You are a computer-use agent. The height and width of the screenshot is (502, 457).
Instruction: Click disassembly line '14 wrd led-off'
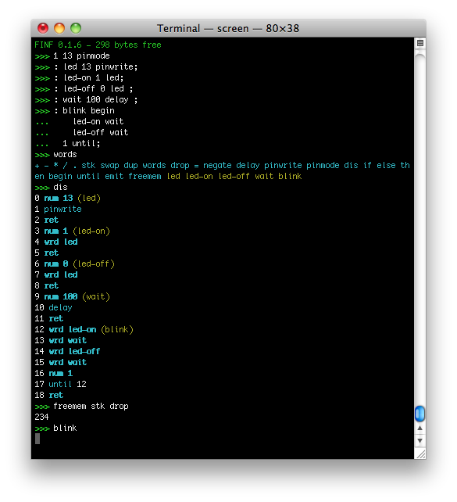point(67,352)
